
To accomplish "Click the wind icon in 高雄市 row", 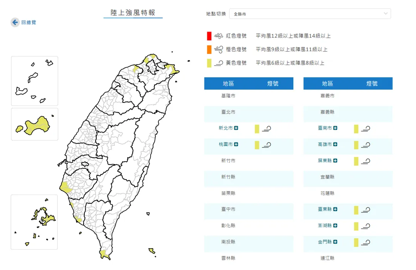I will (366, 145).
